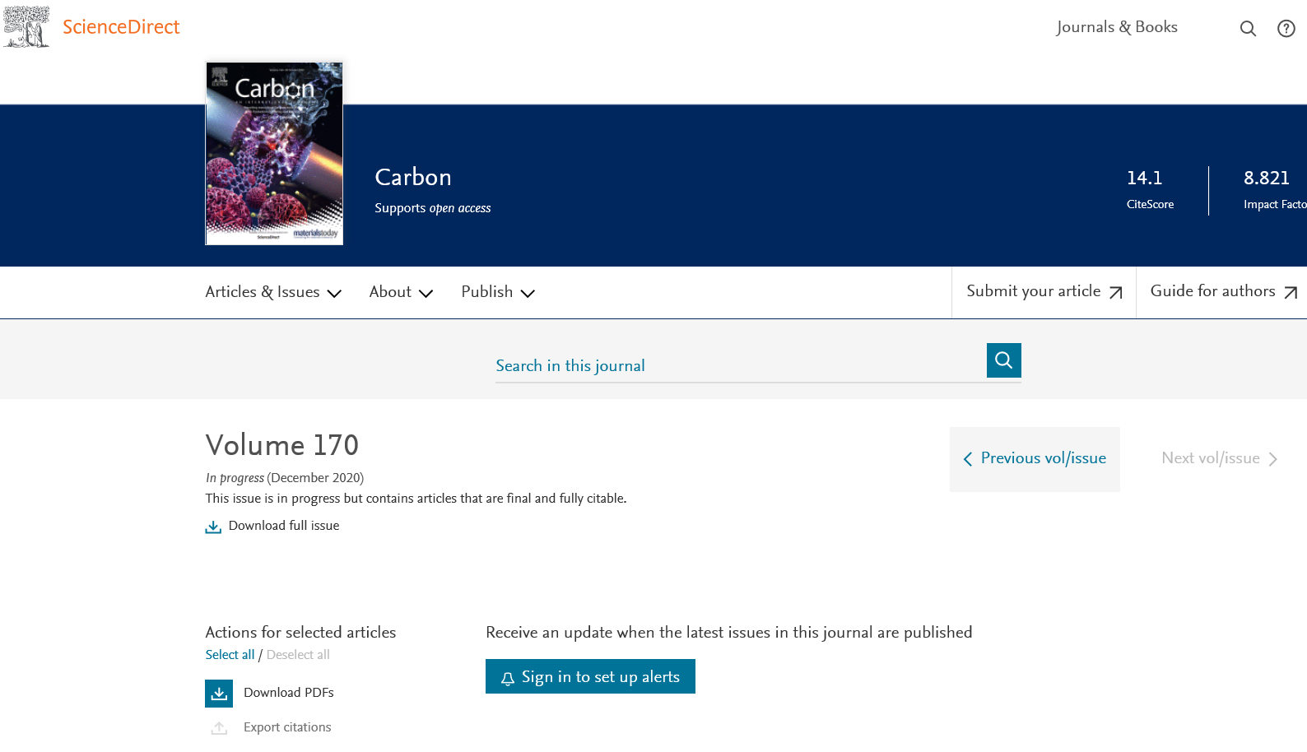Open Submit your article link
Screen dimensions: 1307x752
[1044, 292]
